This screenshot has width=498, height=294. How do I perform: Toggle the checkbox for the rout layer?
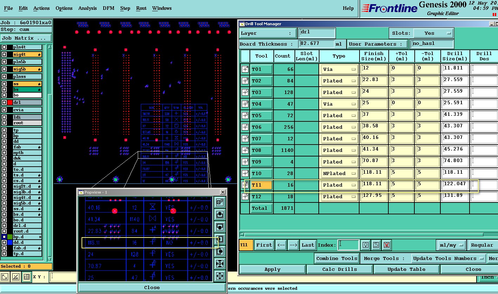click(x=4, y=123)
